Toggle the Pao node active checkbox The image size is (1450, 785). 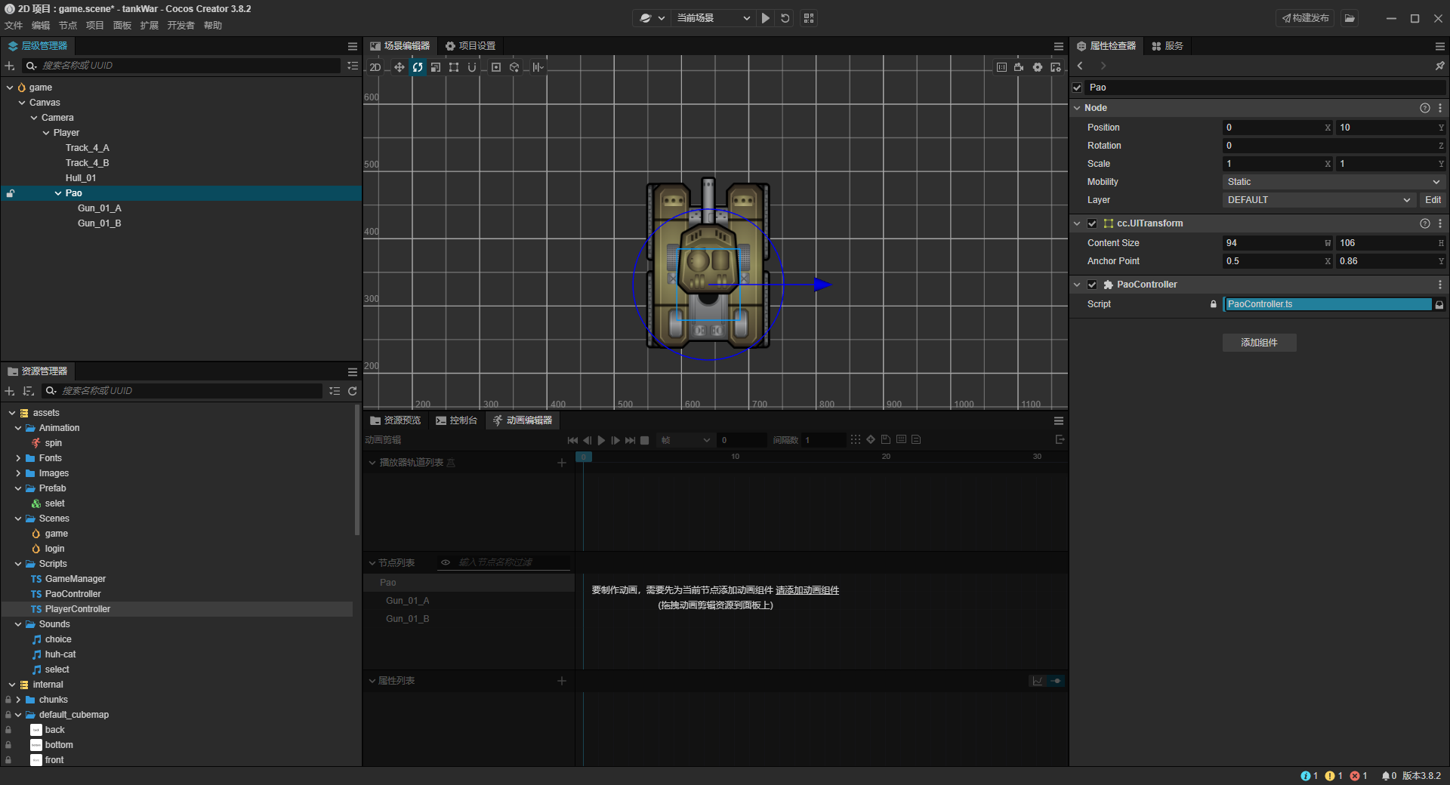click(1078, 88)
